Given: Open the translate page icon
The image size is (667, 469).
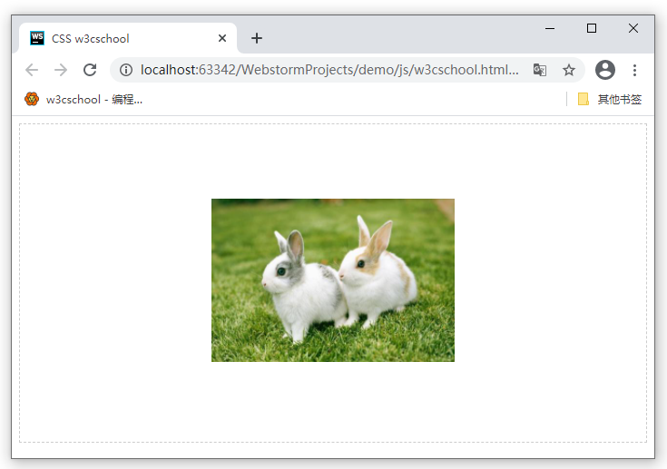Looking at the screenshot, I should pyautogui.click(x=540, y=70).
